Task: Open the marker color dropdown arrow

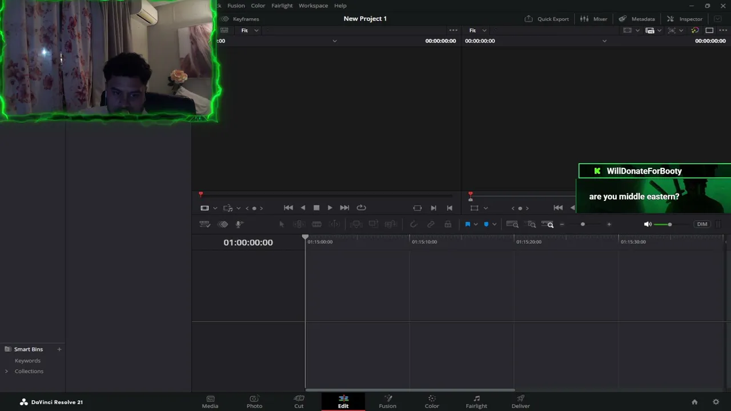Action: pyautogui.click(x=495, y=224)
